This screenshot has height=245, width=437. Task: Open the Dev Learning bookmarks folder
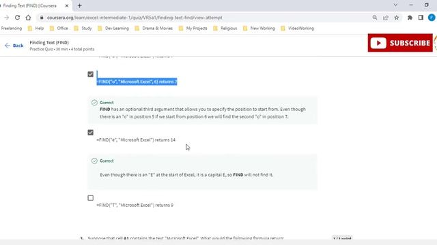(113, 29)
